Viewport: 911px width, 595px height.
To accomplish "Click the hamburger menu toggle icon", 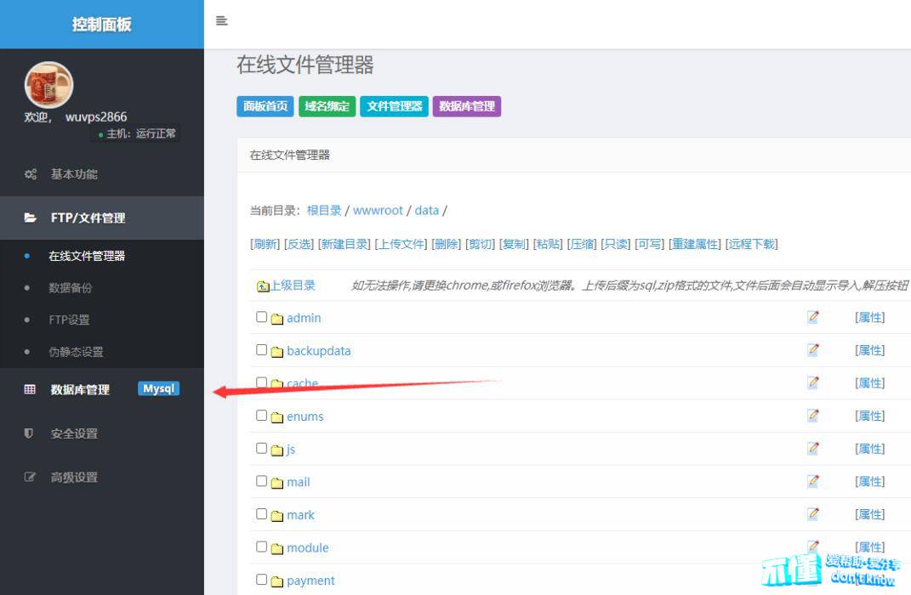I will pos(221,21).
